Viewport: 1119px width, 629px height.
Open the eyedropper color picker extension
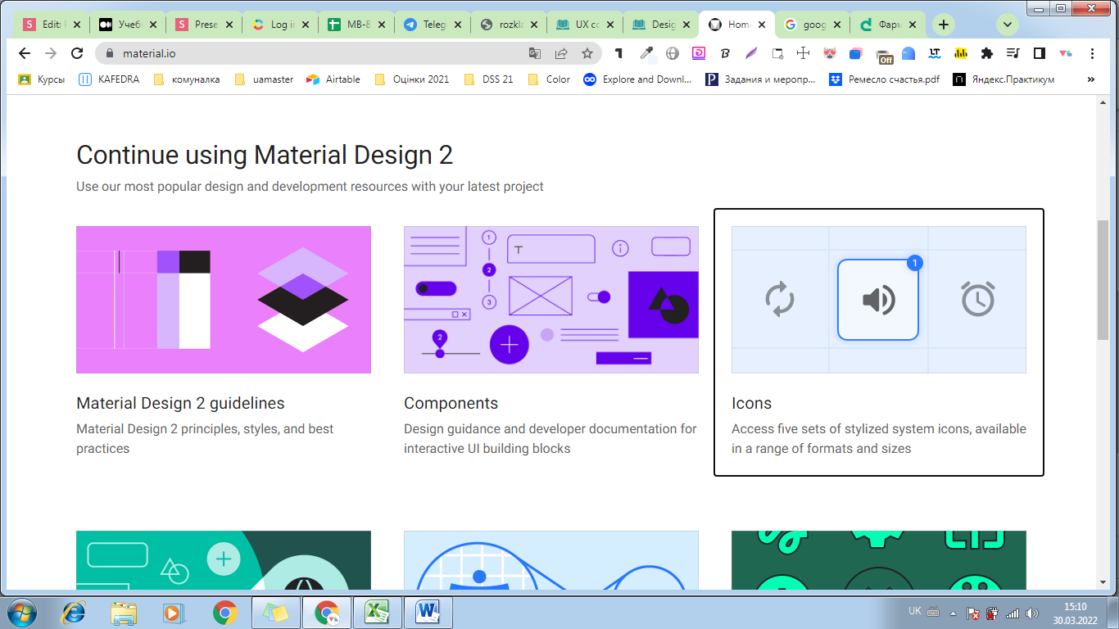[646, 53]
